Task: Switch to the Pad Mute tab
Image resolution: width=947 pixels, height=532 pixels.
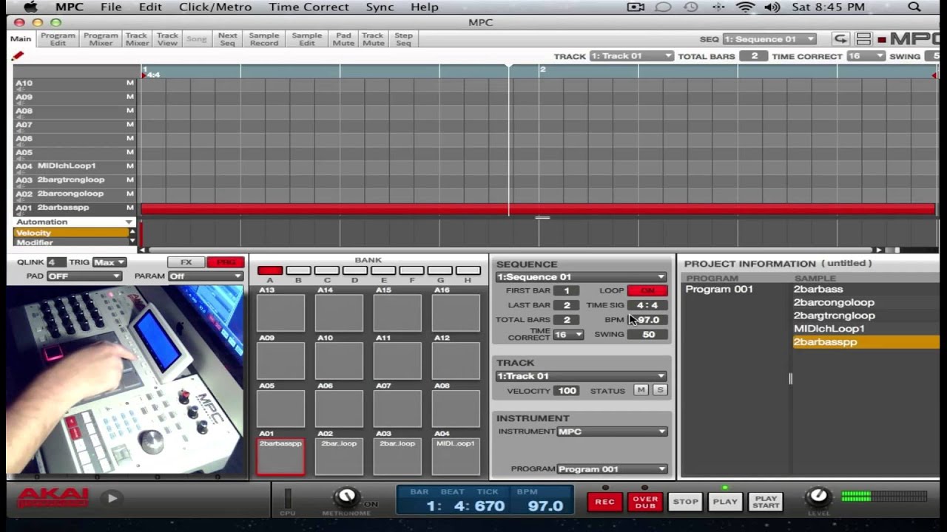Action: [343, 39]
